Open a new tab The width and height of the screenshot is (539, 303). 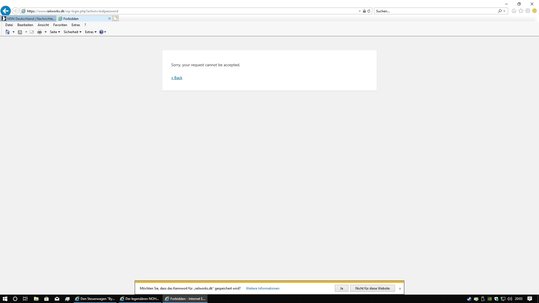click(x=115, y=19)
